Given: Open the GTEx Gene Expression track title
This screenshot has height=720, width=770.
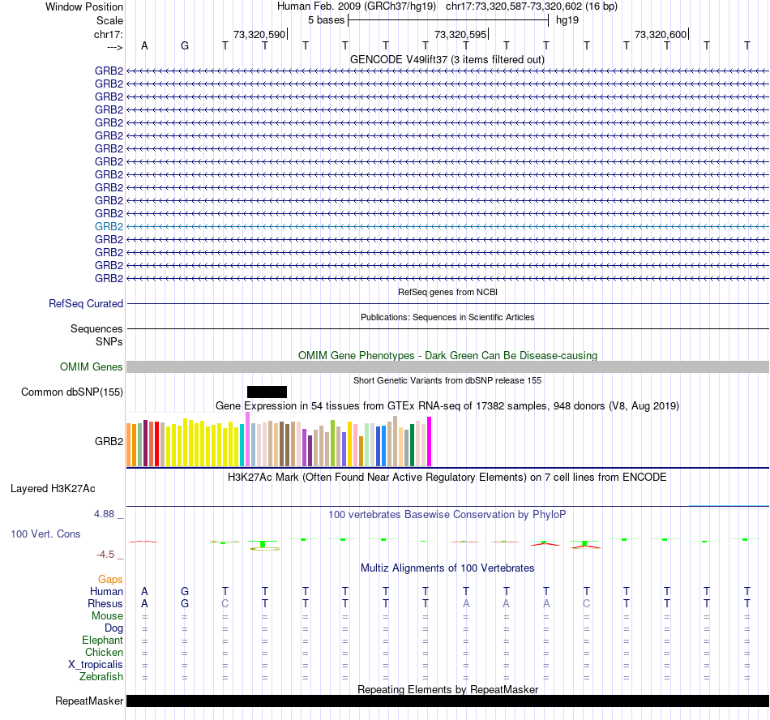Looking at the screenshot, I should click(x=447, y=405).
